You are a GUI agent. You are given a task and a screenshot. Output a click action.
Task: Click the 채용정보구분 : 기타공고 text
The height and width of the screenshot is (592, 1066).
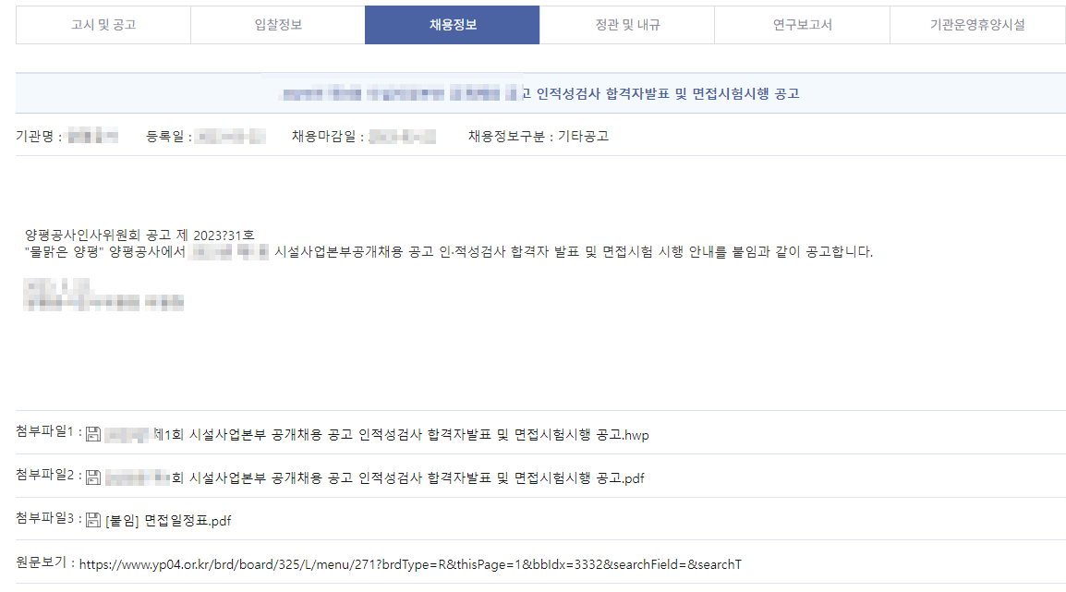(x=539, y=136)
